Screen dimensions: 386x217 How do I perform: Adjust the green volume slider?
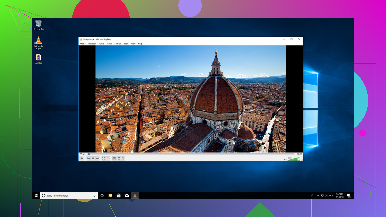(x=294, y=159)
